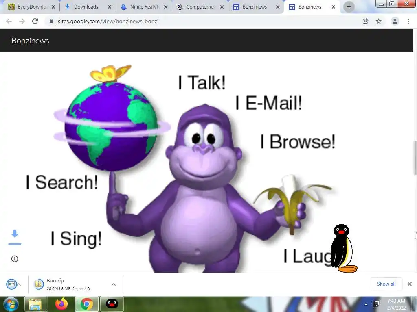417x312 pixels.
Task: Open the Windows Start menu
Action: click(x=11, y=304)
